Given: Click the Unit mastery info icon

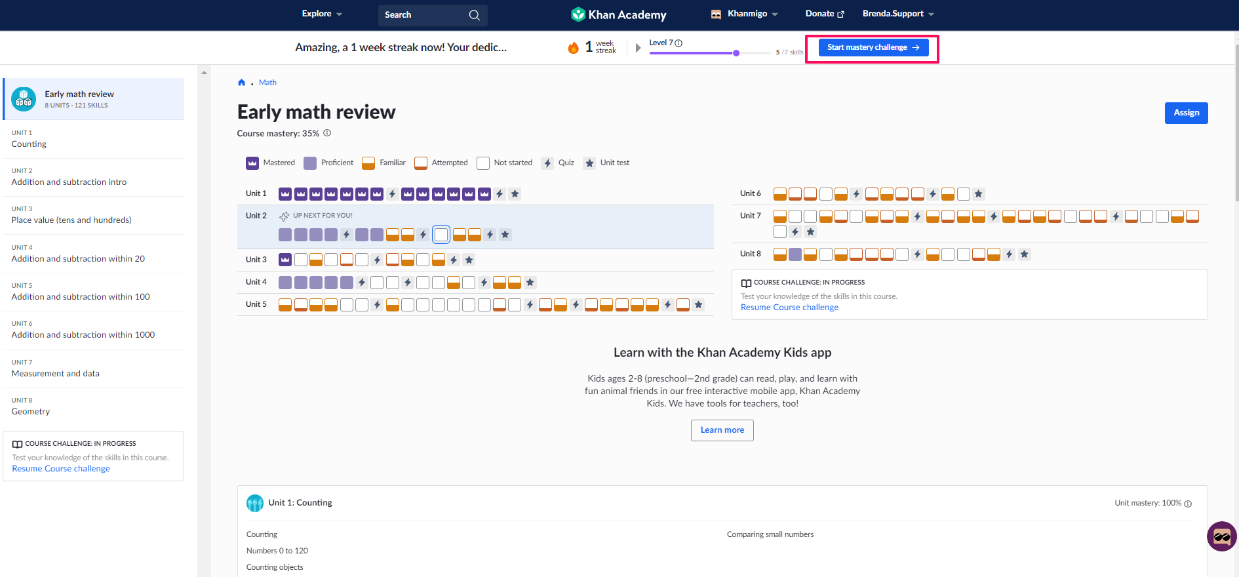Looking at the screenshot, I should tap(1188, 504).
